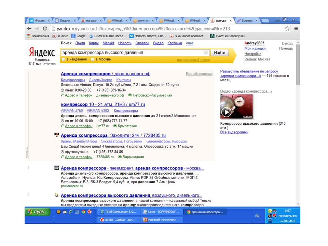Image resolution: width=328 pixels, height=246 pixels.
Task: Clear the Yandex search field with the X icon
Action: pos(206,53)
